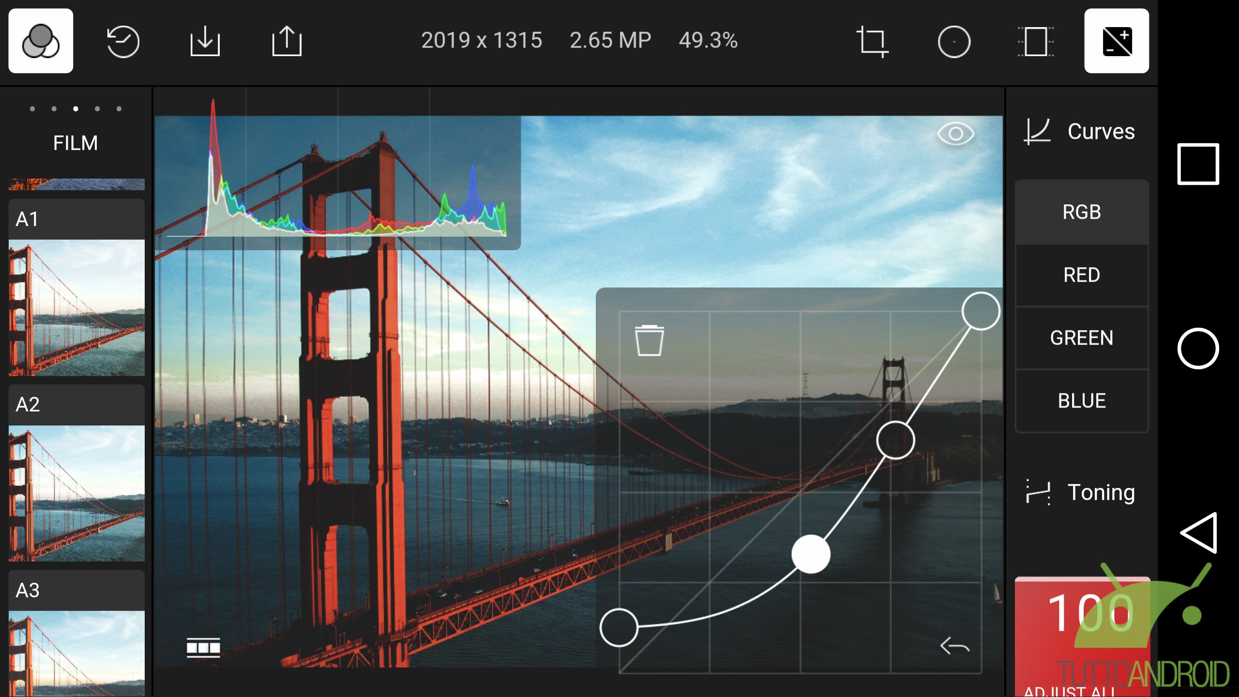1239x697 pixels.
Task: Reset curve with undo arrow icon
Action: [x=954, y=646]
